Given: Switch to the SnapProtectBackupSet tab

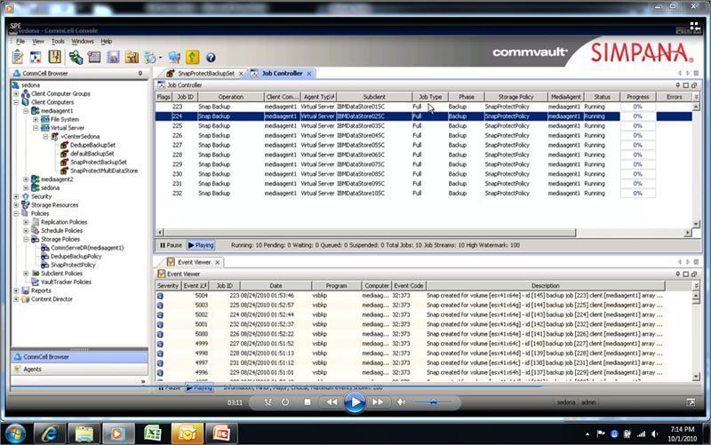Looking at the screenshot, I should 206,74.
